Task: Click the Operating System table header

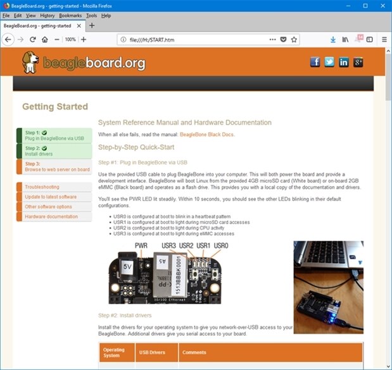Action: pyautogui.click(x=117, y=352)
